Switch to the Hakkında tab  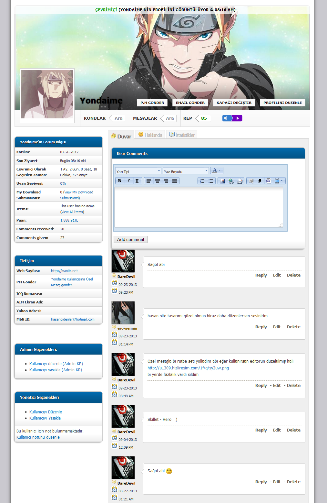pos(150,135)
